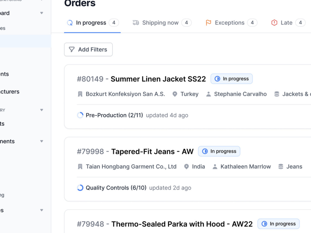Click the stack icon beside Jeans
311x233 pixels.
point(281,167)
